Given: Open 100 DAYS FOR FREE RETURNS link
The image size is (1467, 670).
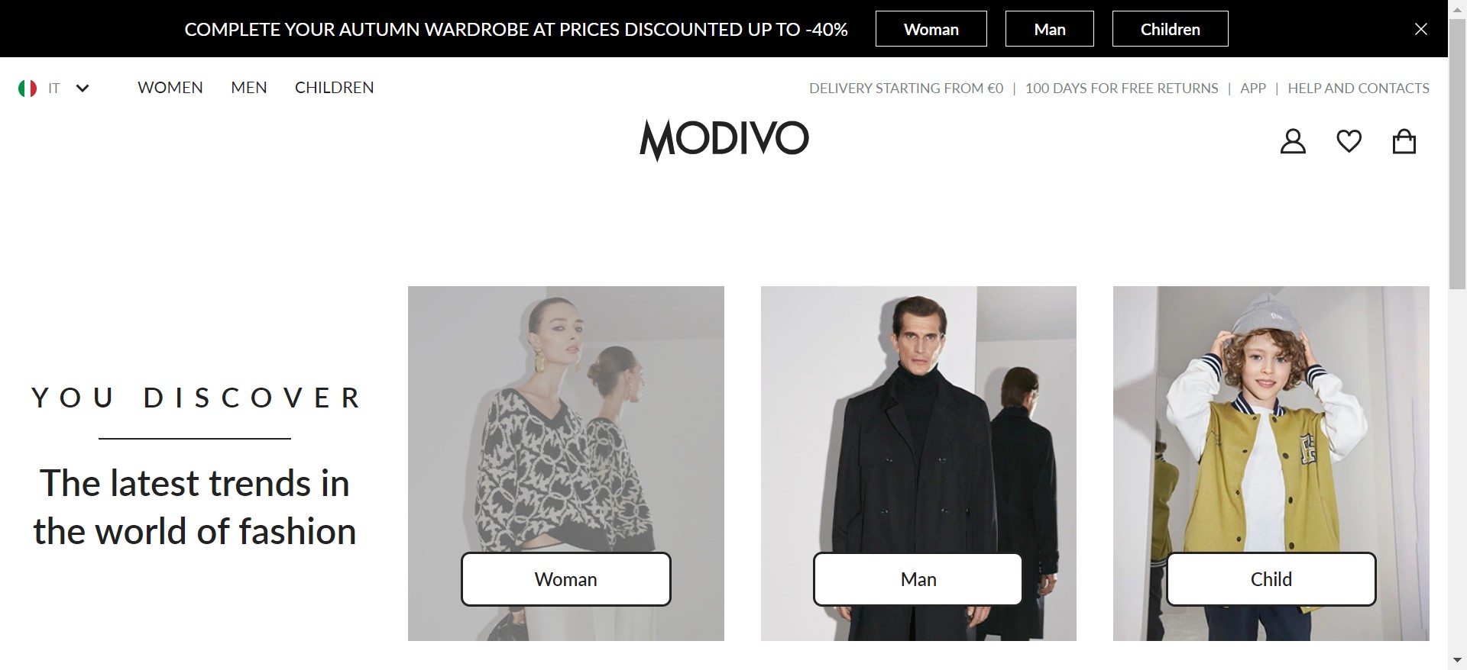Looking at the screenshot, I should (x=1122, y=89).
